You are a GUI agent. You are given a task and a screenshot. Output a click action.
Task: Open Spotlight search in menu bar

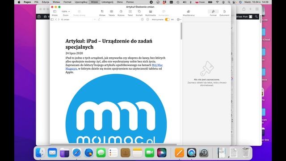pyautogui.click(x=229, y=2)
